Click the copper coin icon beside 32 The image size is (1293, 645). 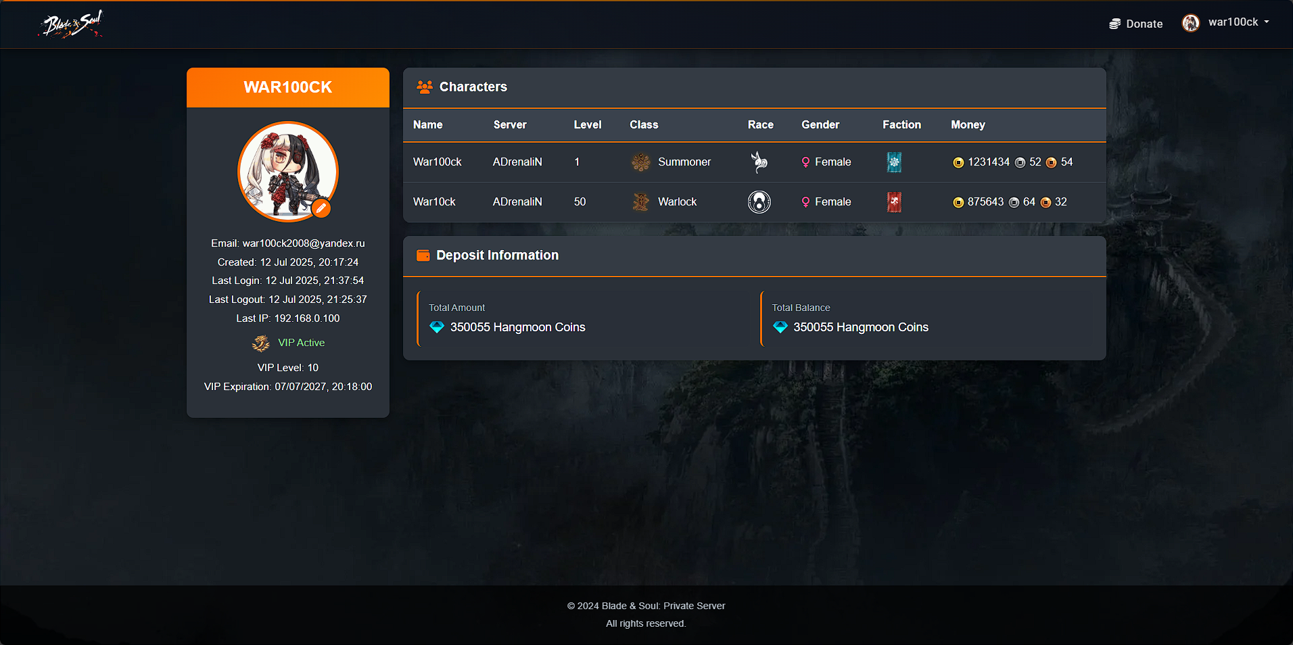coord(1045,203)
